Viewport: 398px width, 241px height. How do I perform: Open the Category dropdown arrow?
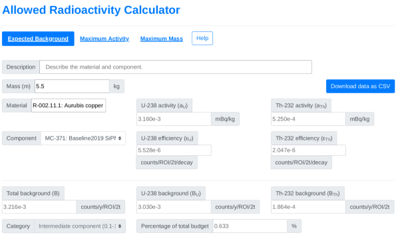tap(120, 226)
